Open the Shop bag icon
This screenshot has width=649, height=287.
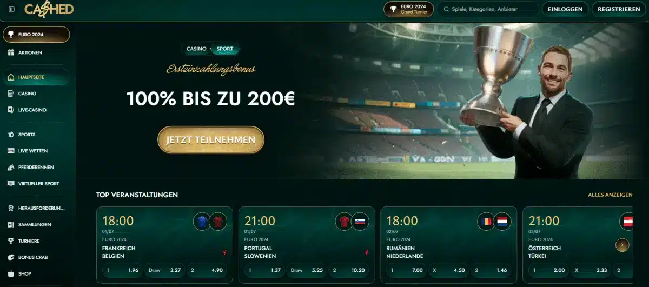pyautogui.click(x=11, y=273)
